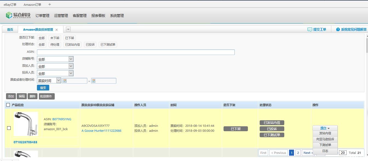Screen dimensions: 368x161
Task: Expand the 店铺账号 dropdown
Action: click(71, 59)
